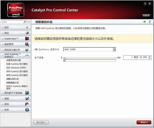Click the 水平重叠 slider handle

(x=64, y=59)
